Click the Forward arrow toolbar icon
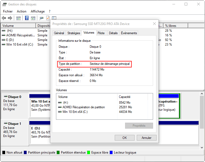The image size is (205, 162). 10,18
